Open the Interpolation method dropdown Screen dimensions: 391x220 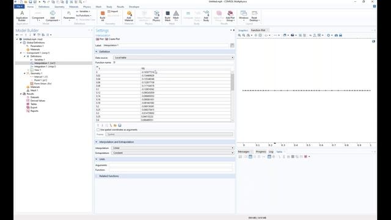(x=172, y=148)
